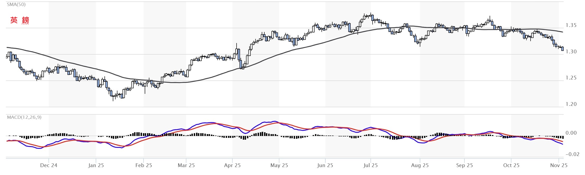Select the Aug 25 date marker
This screenshot has height=175, width=585.
coord(420,165)
